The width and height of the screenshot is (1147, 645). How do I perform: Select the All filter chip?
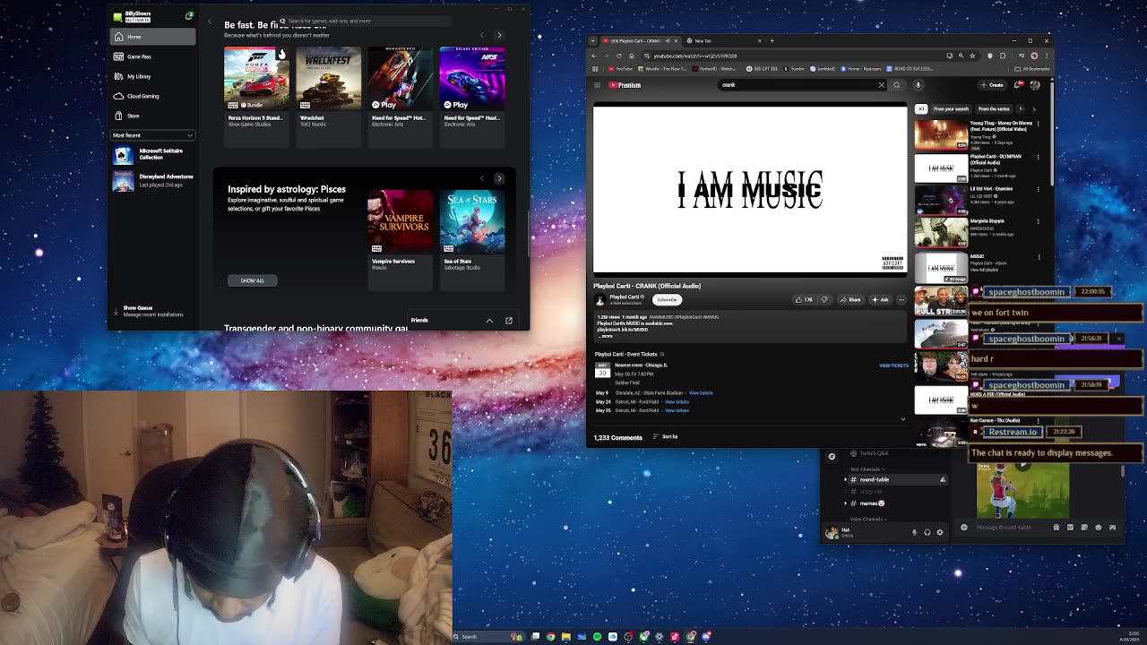[920, 108]
